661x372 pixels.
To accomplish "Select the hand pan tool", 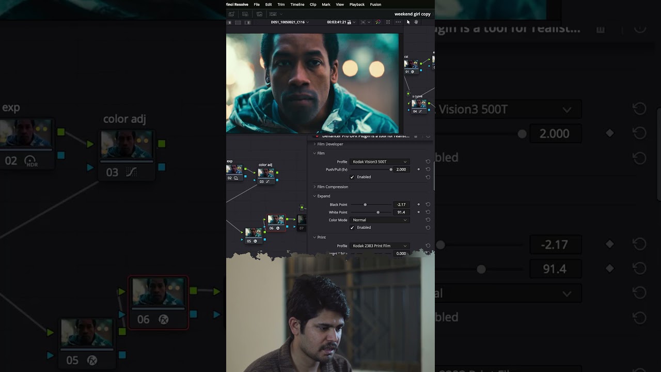I will point(416,22).
